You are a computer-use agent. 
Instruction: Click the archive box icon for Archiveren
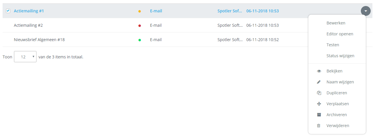pos(319,115)
